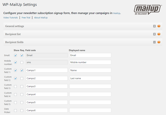Image resolution: width=166 pixels, height=115 pixels.
Task: Enable Show checkbox for Date Picker
Action: point(15,111)
